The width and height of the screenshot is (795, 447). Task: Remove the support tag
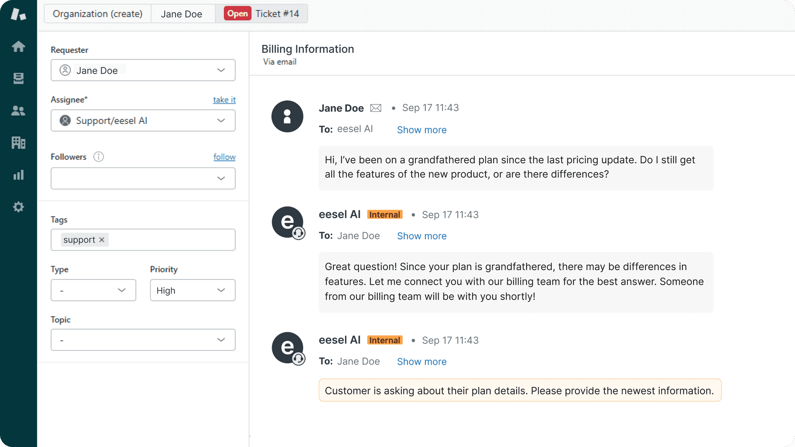tap(102, 239)
